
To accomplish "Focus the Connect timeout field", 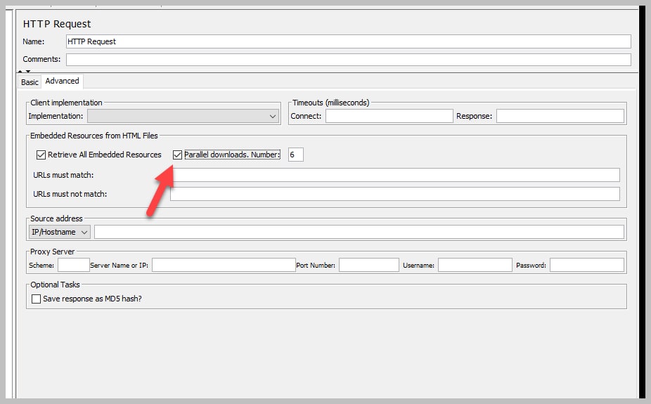I will [389, 116].
